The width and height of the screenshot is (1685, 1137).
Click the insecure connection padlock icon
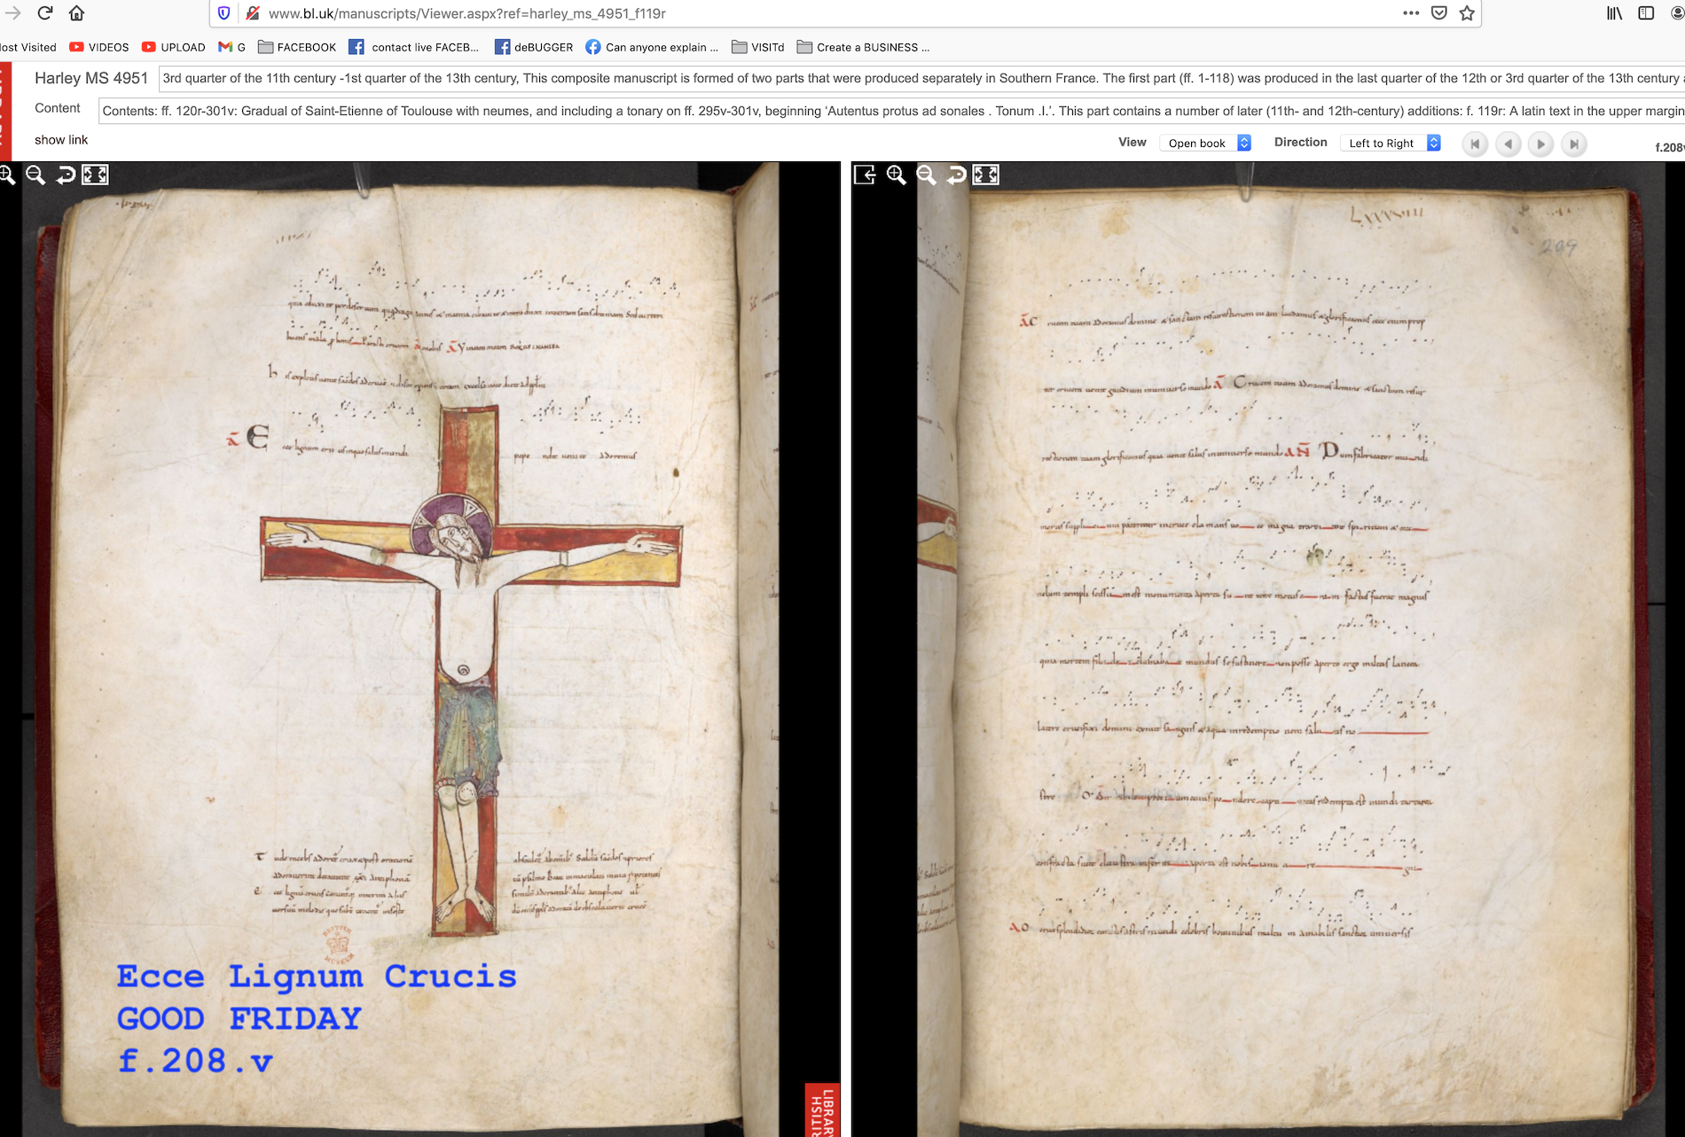253,13
